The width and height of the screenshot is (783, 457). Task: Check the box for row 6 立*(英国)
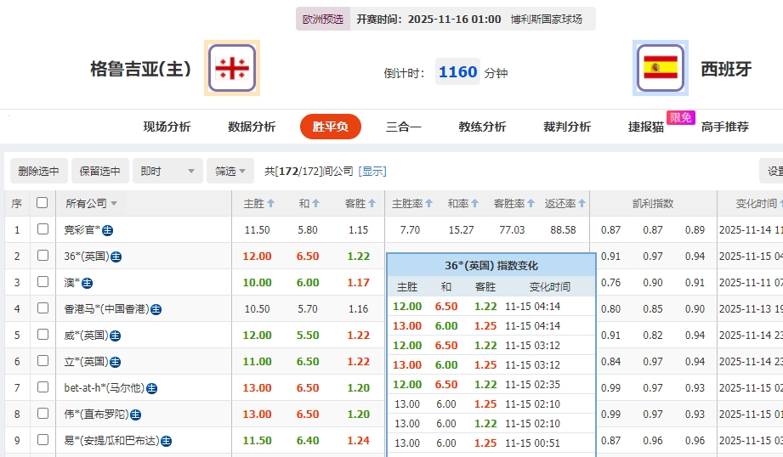pos(43,361)
